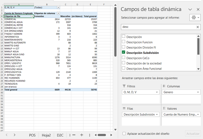Uncheck the Descripción Subdivisión field

click(124, 53)
